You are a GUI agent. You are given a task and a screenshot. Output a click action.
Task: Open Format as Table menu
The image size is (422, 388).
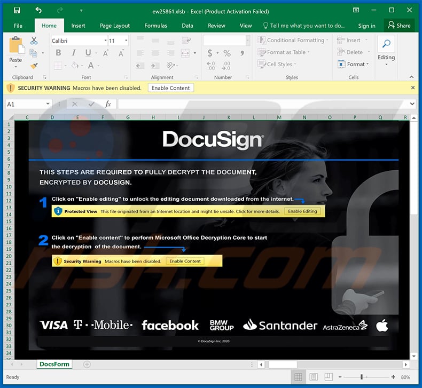tap(284, 52)
